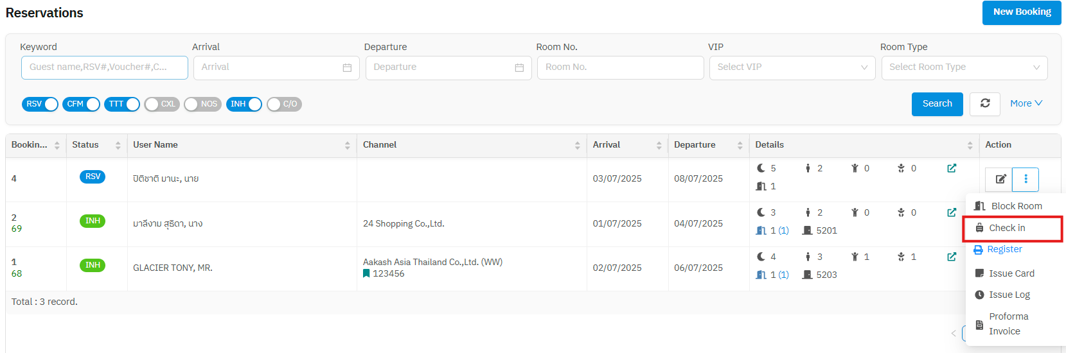The width and height of the screenshot is (1066, 353).
Task: Select Check in from the action menu
Action: coord(1007,228)
